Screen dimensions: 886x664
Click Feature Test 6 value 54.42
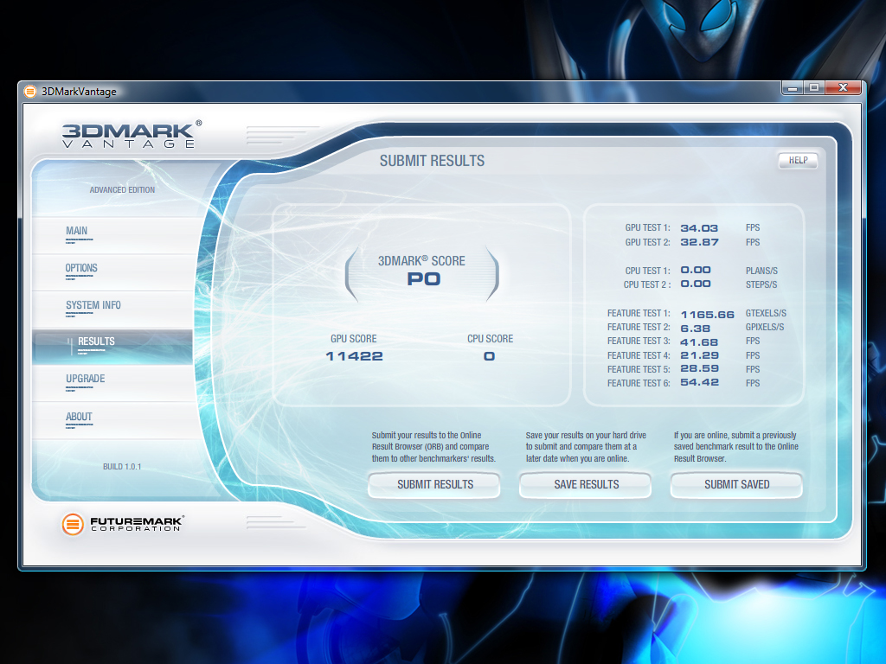click(699, 383)
